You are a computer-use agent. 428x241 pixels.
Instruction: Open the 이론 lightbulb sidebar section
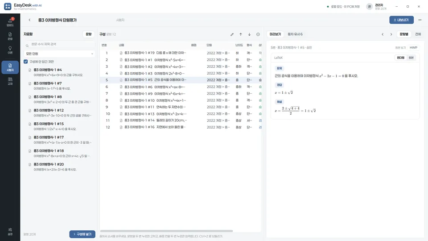pos(10,50)
